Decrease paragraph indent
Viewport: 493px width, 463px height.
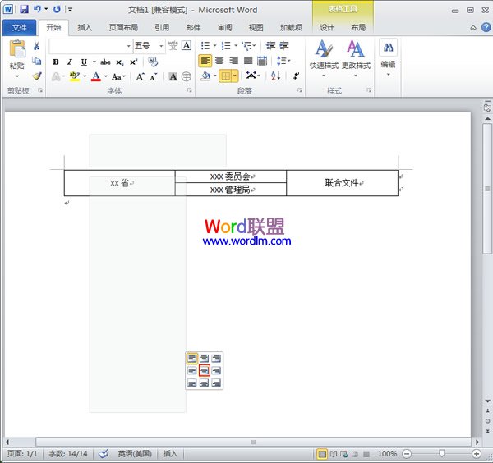(270, 46)
